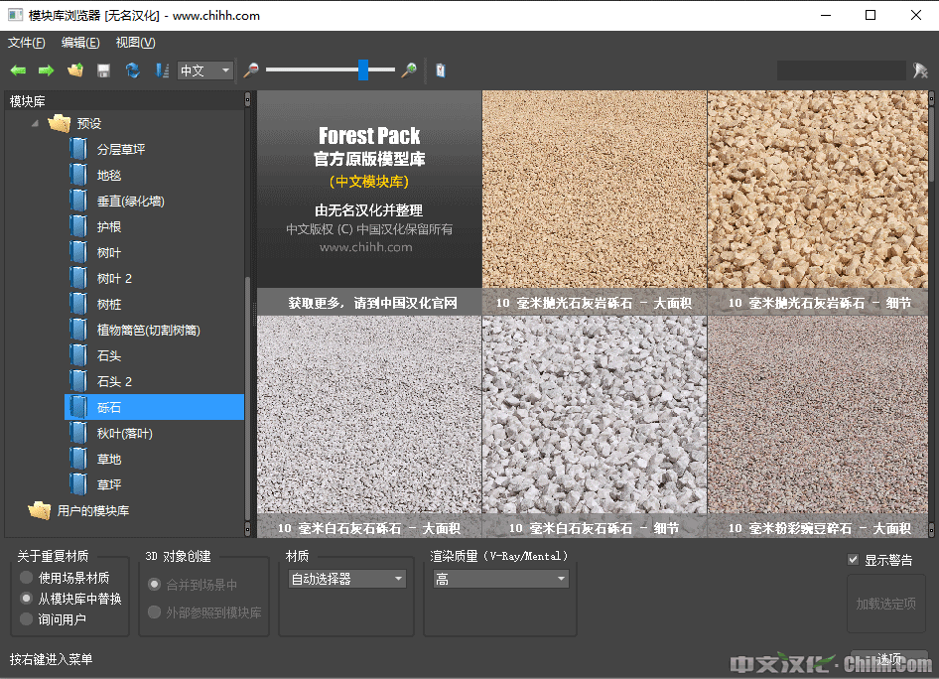
Task: Select the 询问用户 radio option
Action: (26, 619)
